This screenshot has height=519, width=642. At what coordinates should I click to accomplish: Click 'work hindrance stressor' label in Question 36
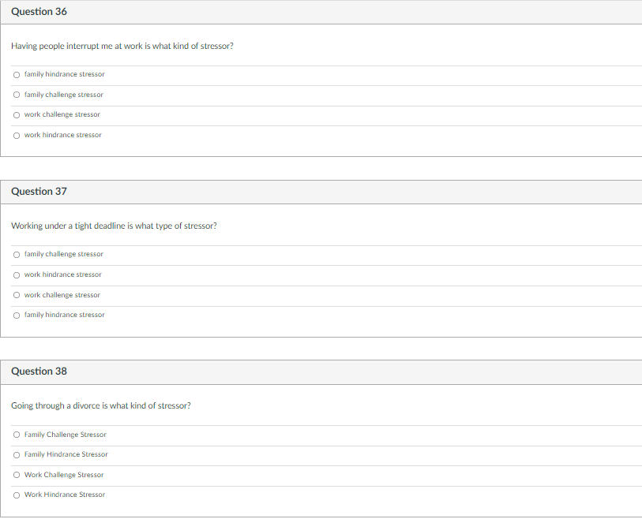(x=62, y=135)
